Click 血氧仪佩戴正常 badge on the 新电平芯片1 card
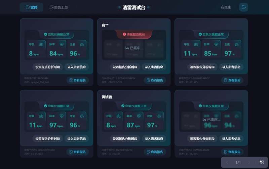Image resolution: width=269 pixels, height=169 pixels. tap(211, 35)
